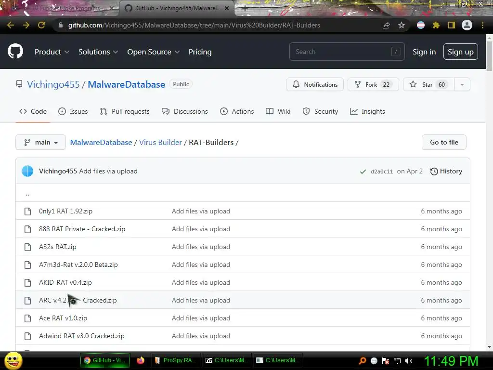493x370 pixels.
Task: Click the Sign up button
Action: click(x=461, y=52)
